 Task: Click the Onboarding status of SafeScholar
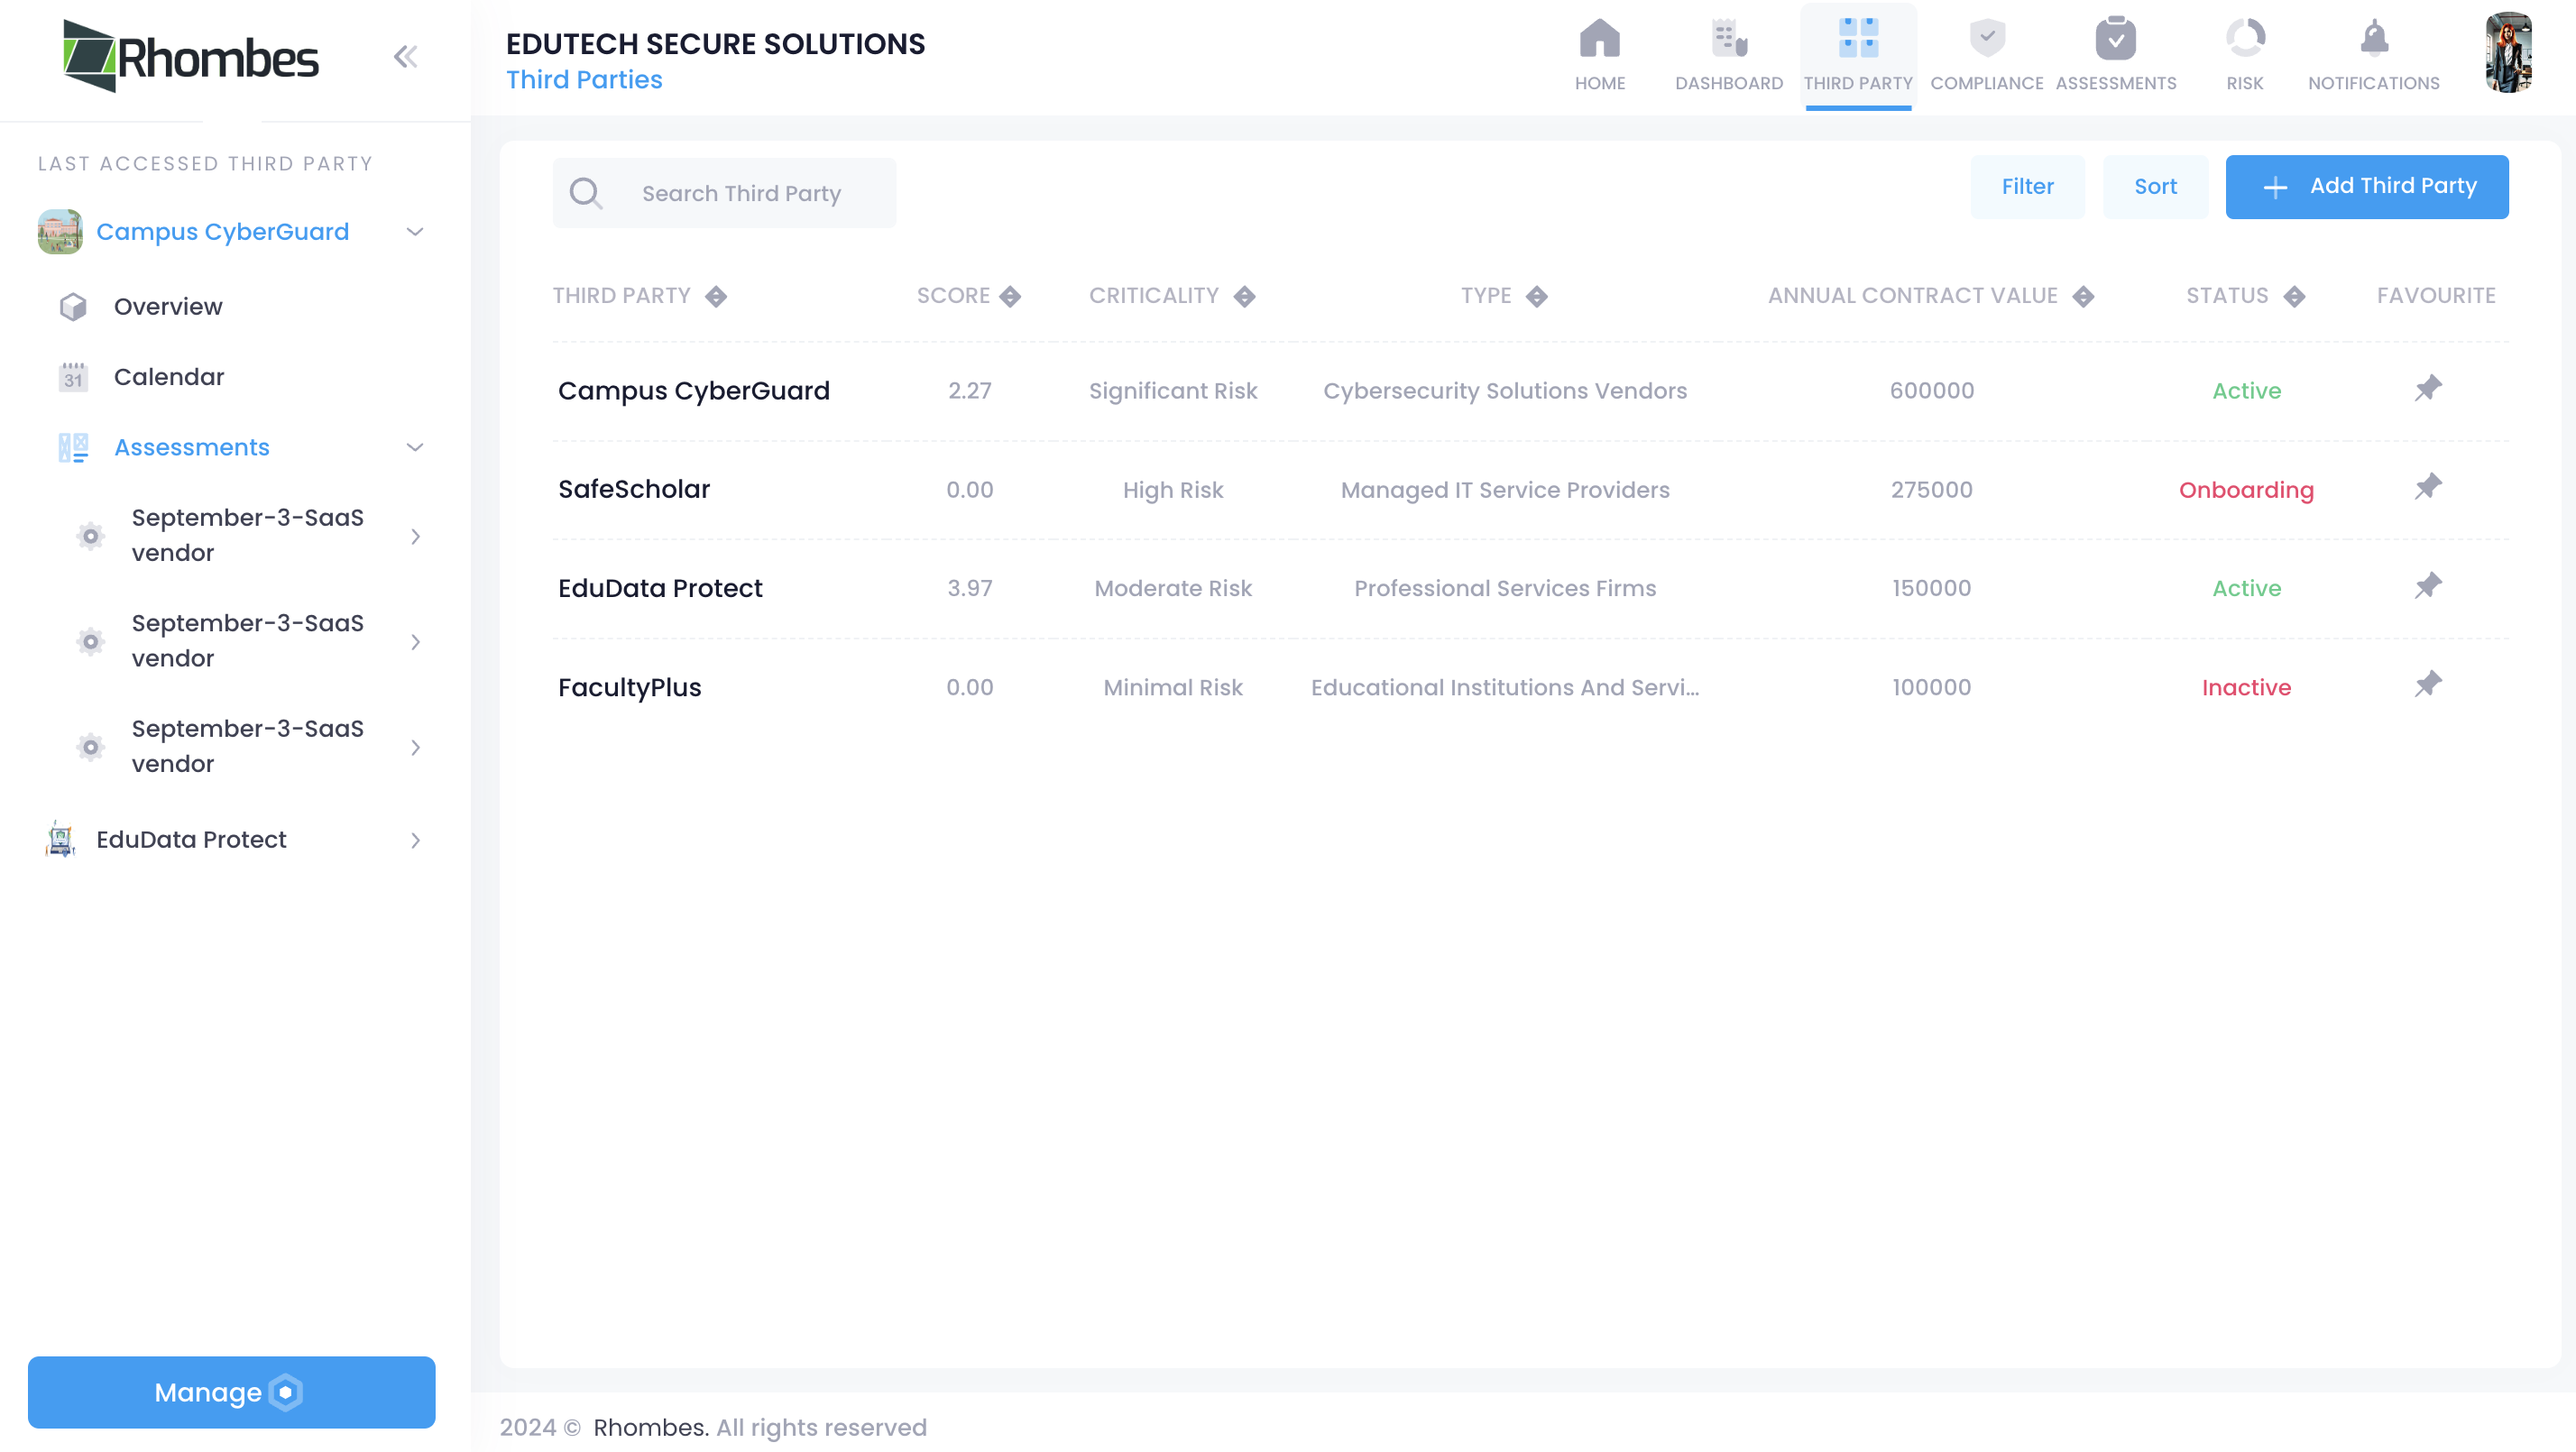click(2245, 490)
